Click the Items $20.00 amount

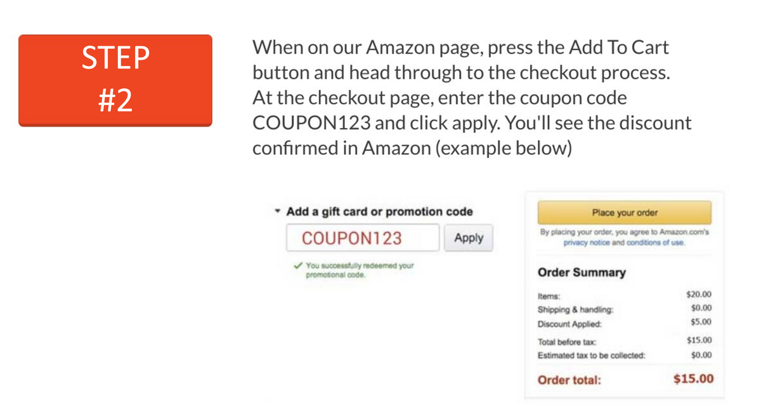[x=699, y=295]
